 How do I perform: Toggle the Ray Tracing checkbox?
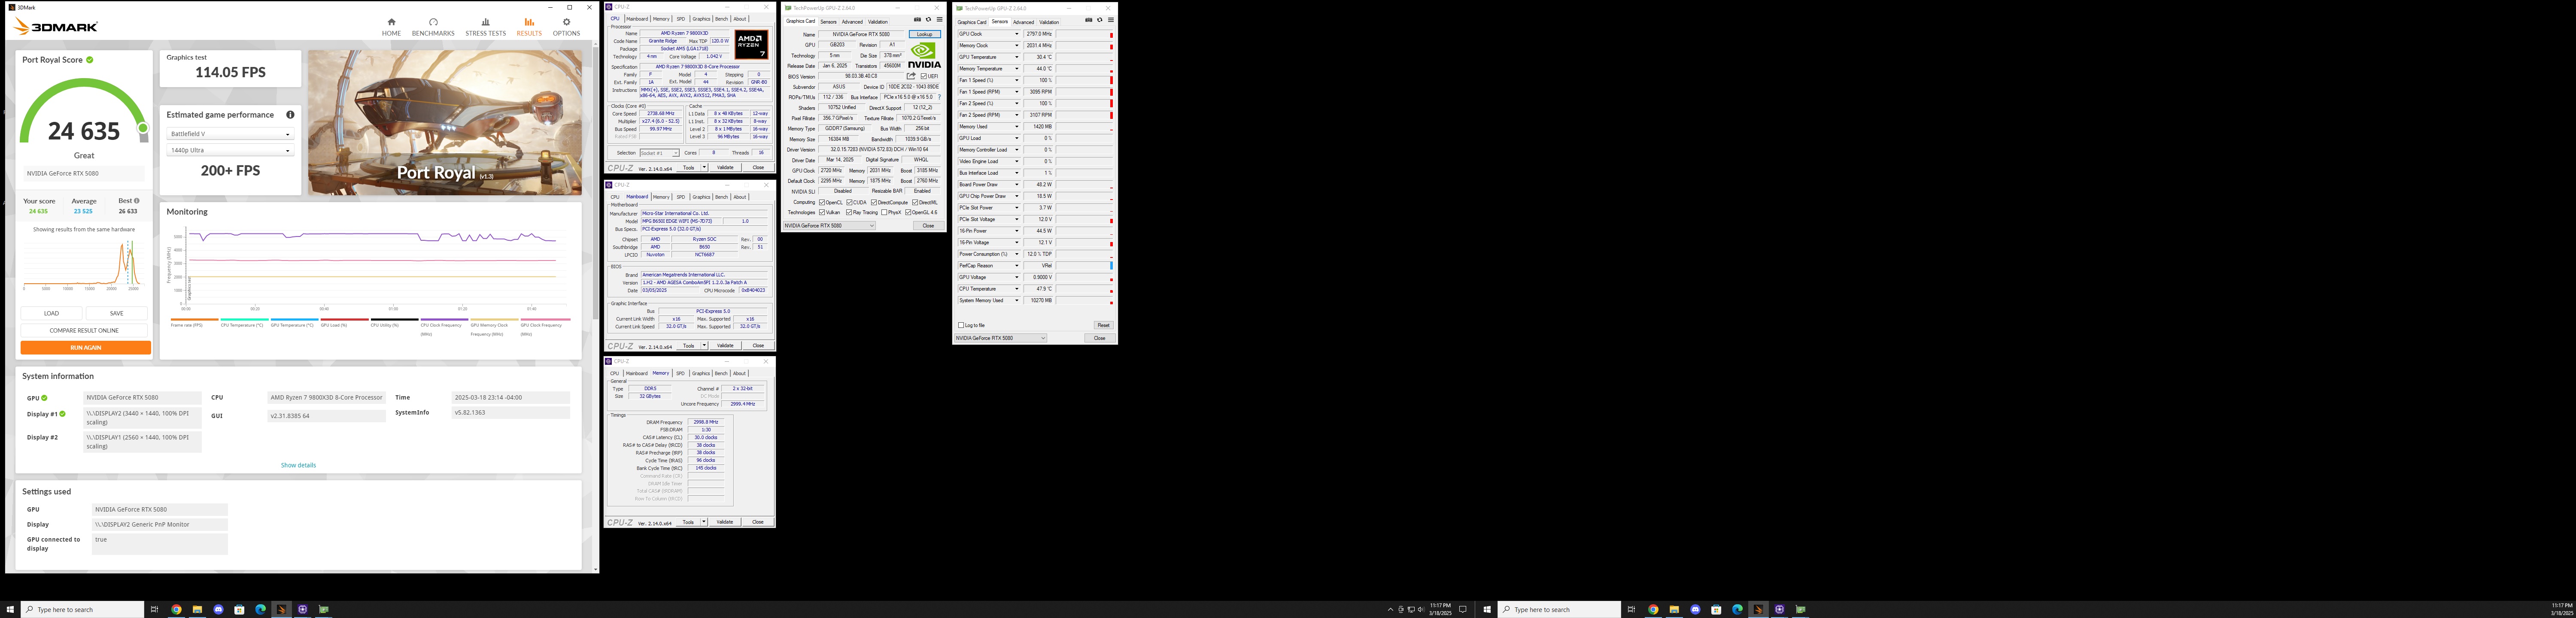click(x=849, y=212)
